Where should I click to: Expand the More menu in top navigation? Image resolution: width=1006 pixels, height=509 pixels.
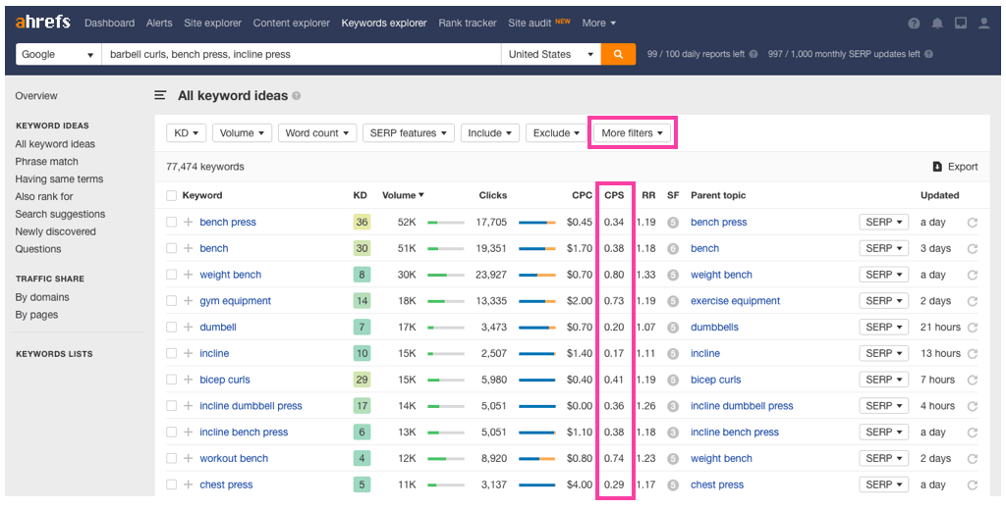click(x=598, y=24)
